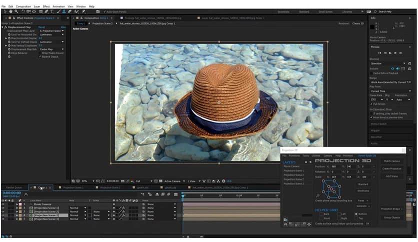Select the Rectangle shape tool
The image size is (418, 242).
pyautogui.click(x=41, y=11)
